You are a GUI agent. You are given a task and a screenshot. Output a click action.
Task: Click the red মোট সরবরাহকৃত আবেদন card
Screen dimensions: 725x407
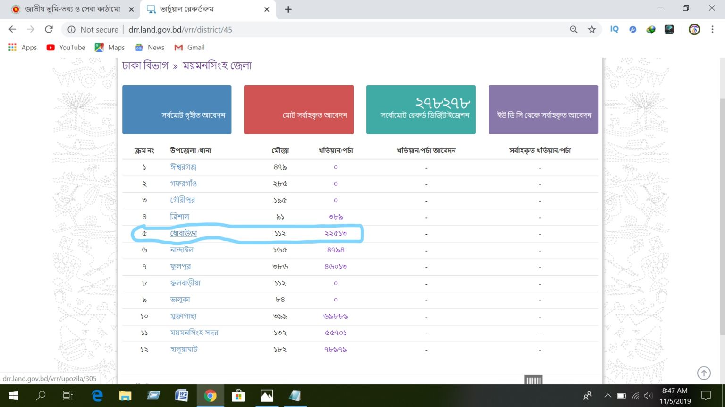(299, 110)
